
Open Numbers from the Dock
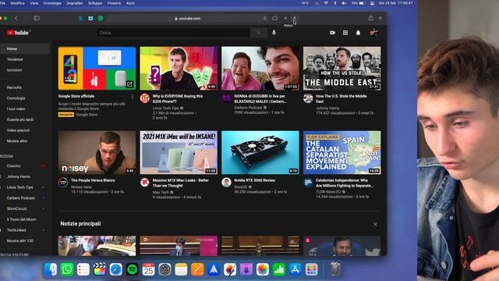279,269
